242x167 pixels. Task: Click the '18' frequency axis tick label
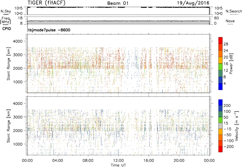tap(20, 18)
